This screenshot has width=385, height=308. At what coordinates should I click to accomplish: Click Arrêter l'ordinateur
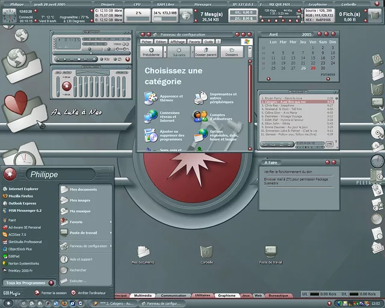point(91,293)
